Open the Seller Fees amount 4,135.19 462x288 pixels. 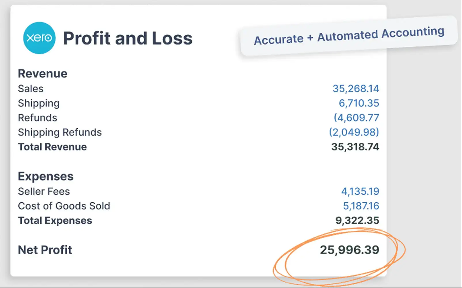click(360, 191)
